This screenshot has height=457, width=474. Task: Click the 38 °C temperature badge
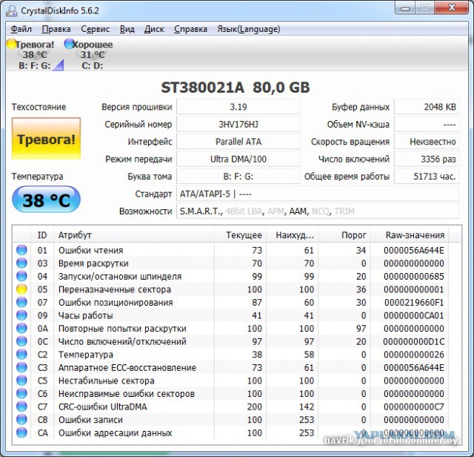point(46,200)
